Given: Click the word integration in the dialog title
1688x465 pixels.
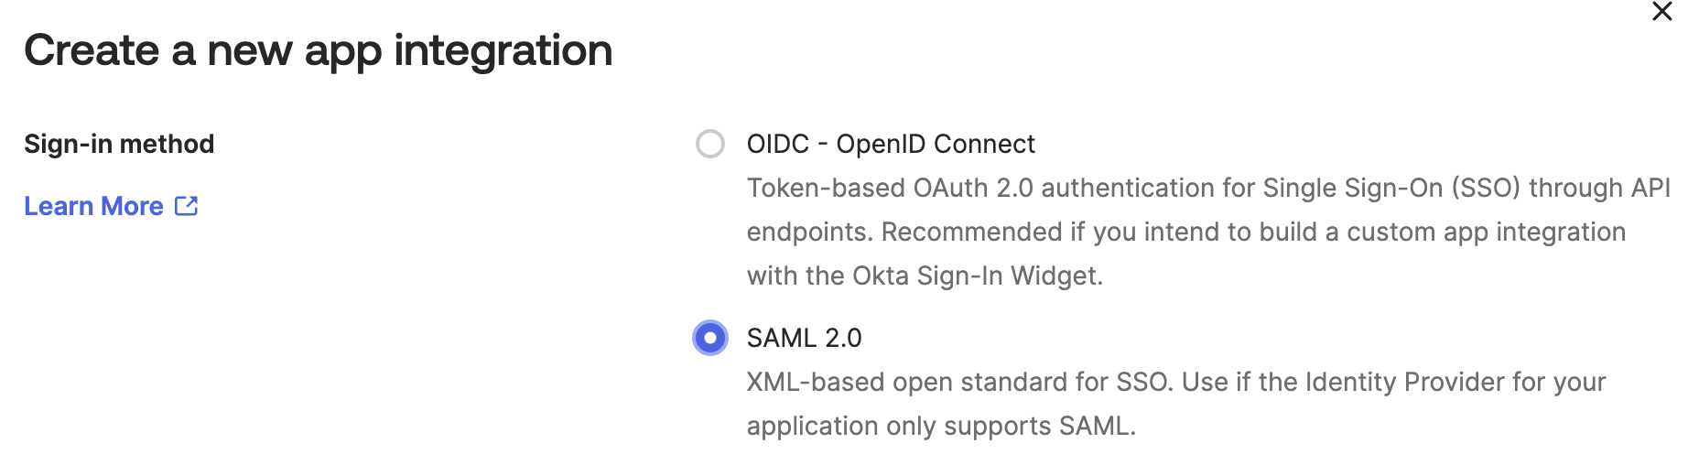Looking at the screenshot, I should pos(503,49).
